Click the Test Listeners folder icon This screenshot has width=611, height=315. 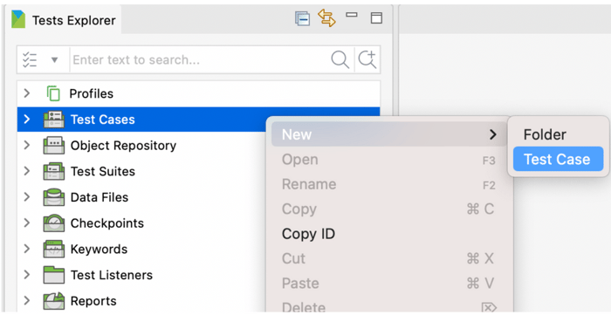[54, 275]
